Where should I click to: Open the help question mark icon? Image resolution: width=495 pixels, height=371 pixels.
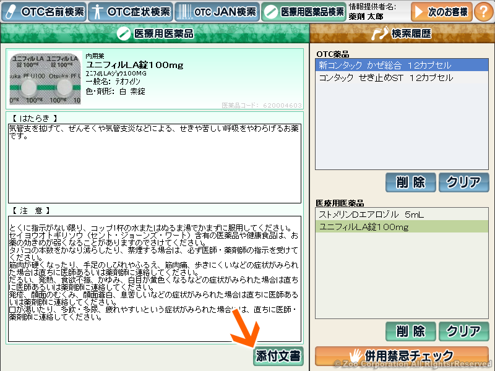(484, 12)
